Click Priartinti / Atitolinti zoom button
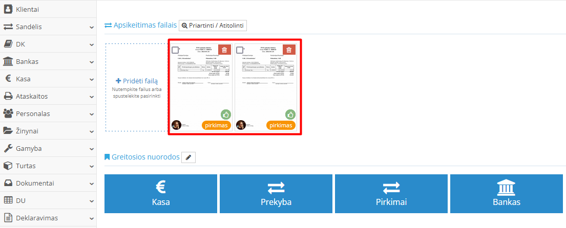Viewport: 566px width, 228px height. 213,26
